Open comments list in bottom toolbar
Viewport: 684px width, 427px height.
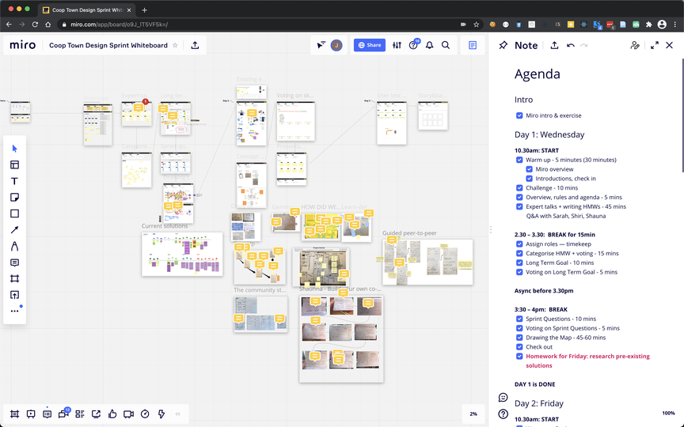[x=47, y=414]
